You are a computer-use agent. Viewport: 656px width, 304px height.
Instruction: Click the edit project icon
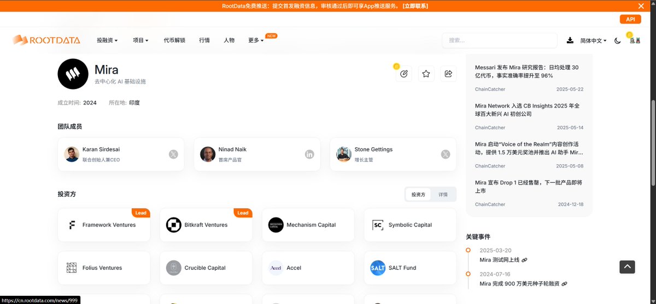pyautogui.click(x=404, y=74)
